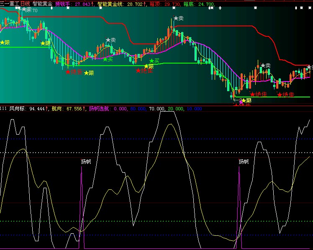The image size is (313, 250).
Task: Click the 三一重工 stock name label
Action: tap(10, 3)
